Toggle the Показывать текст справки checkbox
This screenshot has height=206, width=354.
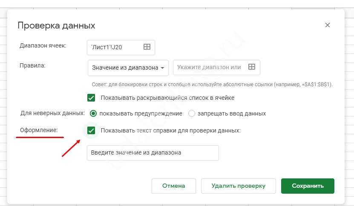(x=91, y=130)
